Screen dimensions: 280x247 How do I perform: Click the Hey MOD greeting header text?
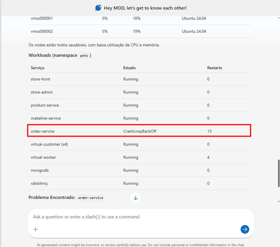145,8
